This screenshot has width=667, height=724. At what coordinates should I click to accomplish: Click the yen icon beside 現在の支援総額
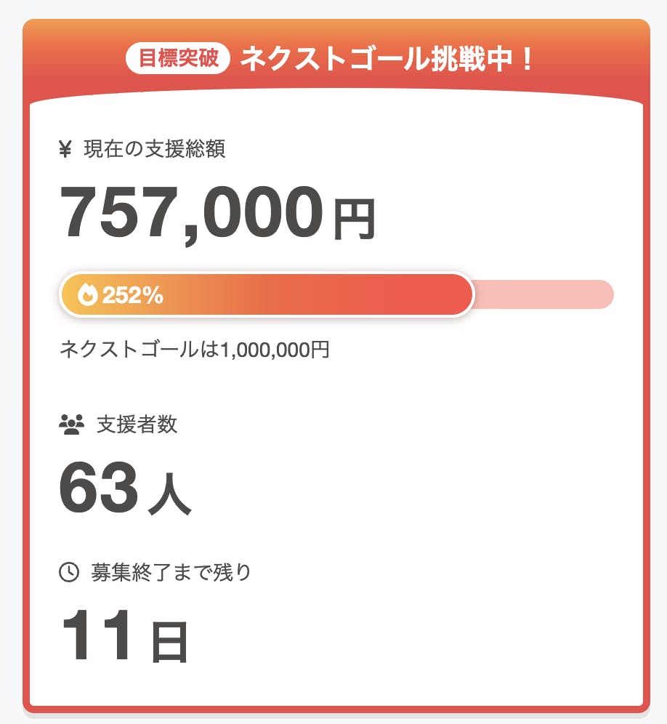(65, 150)
